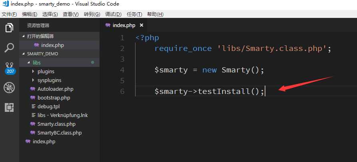Select index.php under open editors
This screenshot has height=162, width=357.
click(x=60, y=45)
